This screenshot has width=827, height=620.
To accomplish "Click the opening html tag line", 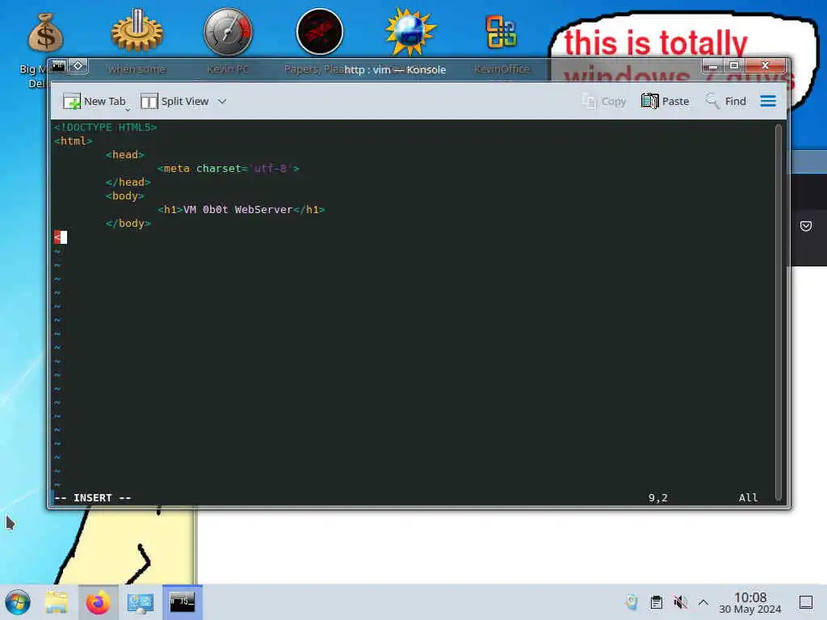I will (73, 140).
